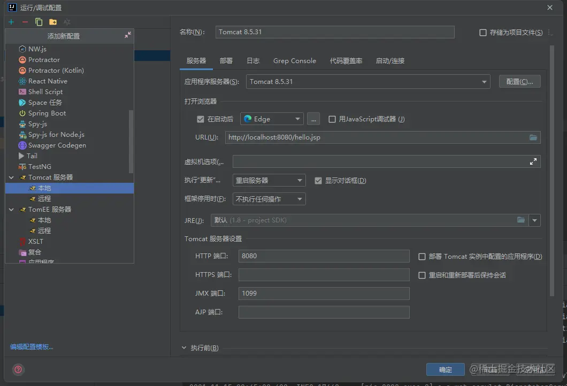Click the URL field browse folder icon
Image resolution: width=567 pixels, height=386 pixels.
click(533, 137)
